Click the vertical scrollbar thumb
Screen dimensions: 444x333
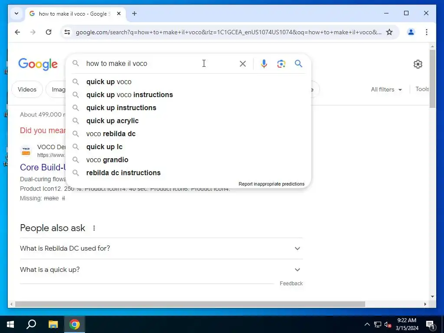pyautogui.click(x=432, y=78)
